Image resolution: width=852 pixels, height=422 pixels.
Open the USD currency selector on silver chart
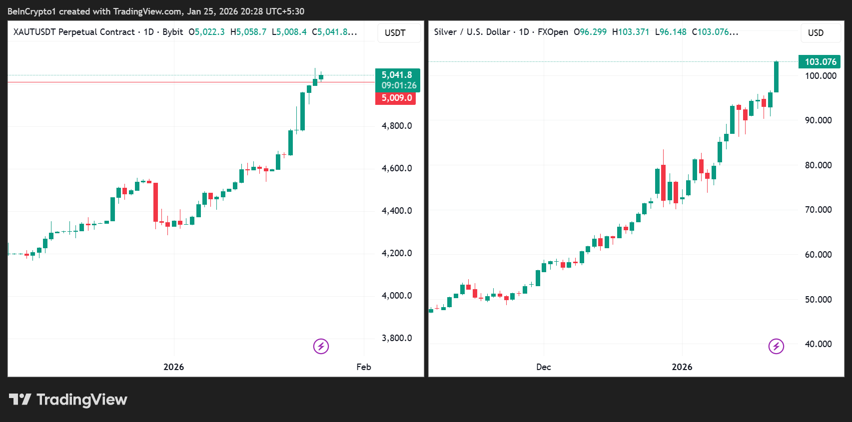[816, 33]
